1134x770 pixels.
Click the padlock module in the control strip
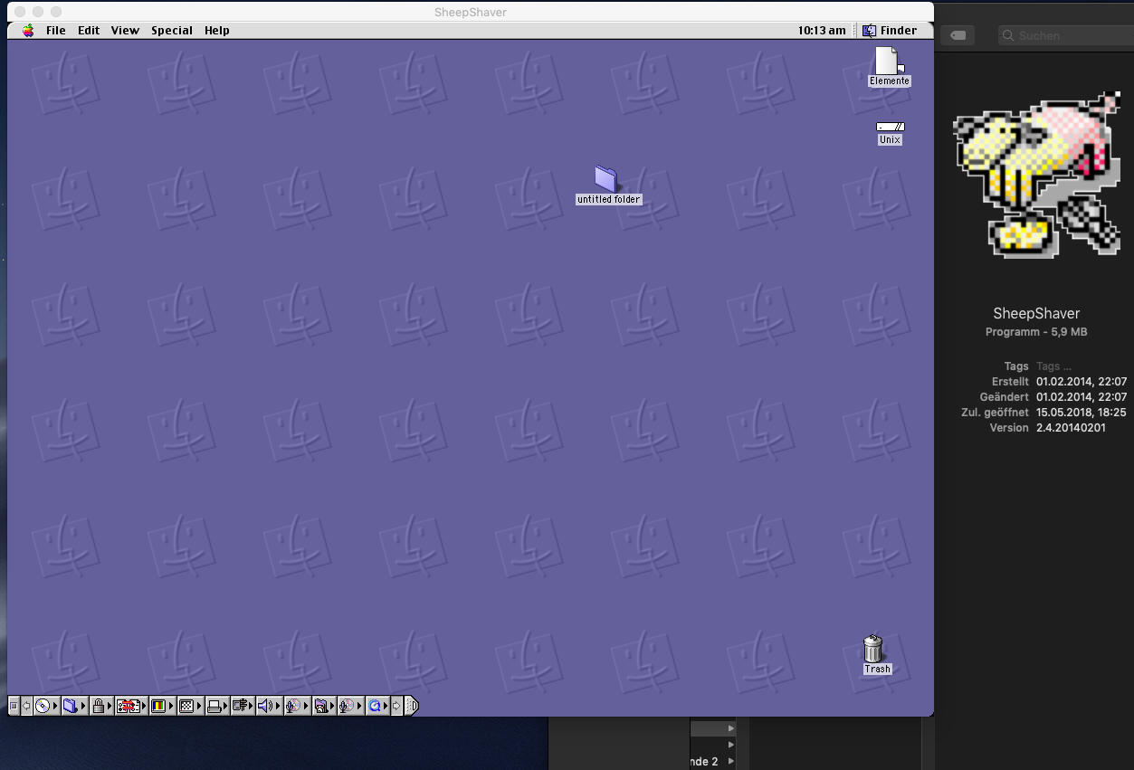(x=102, y=706)
